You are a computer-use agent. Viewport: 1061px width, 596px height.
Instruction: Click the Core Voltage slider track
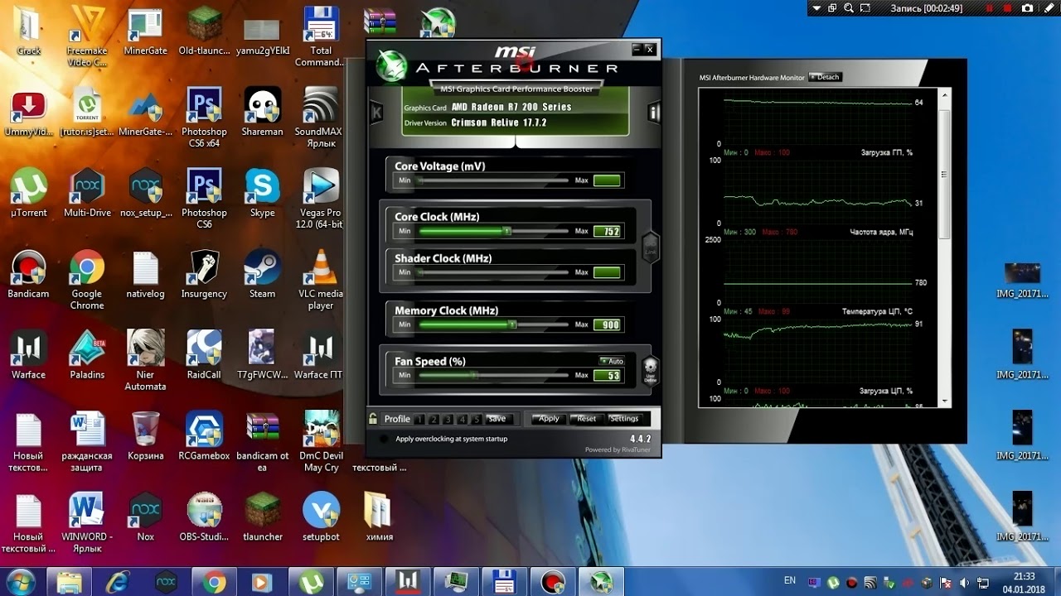pyautogui.click(x=493, y=180)
